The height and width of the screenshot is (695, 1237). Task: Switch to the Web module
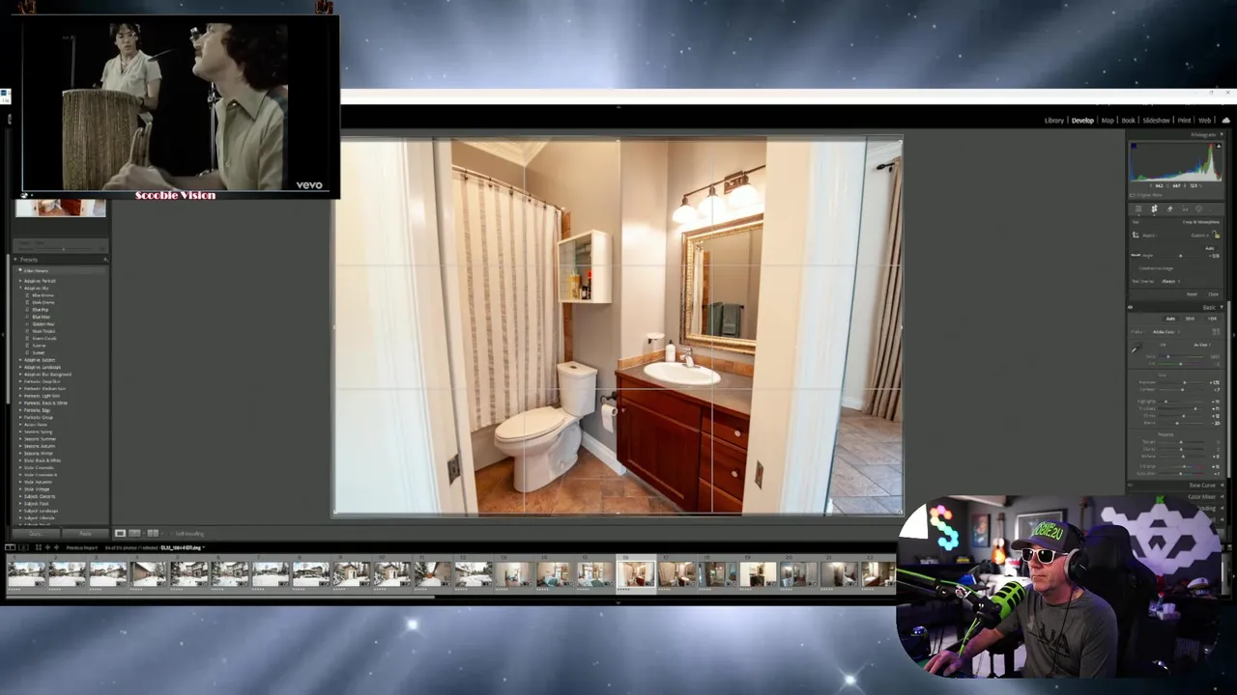(1205, 121)
